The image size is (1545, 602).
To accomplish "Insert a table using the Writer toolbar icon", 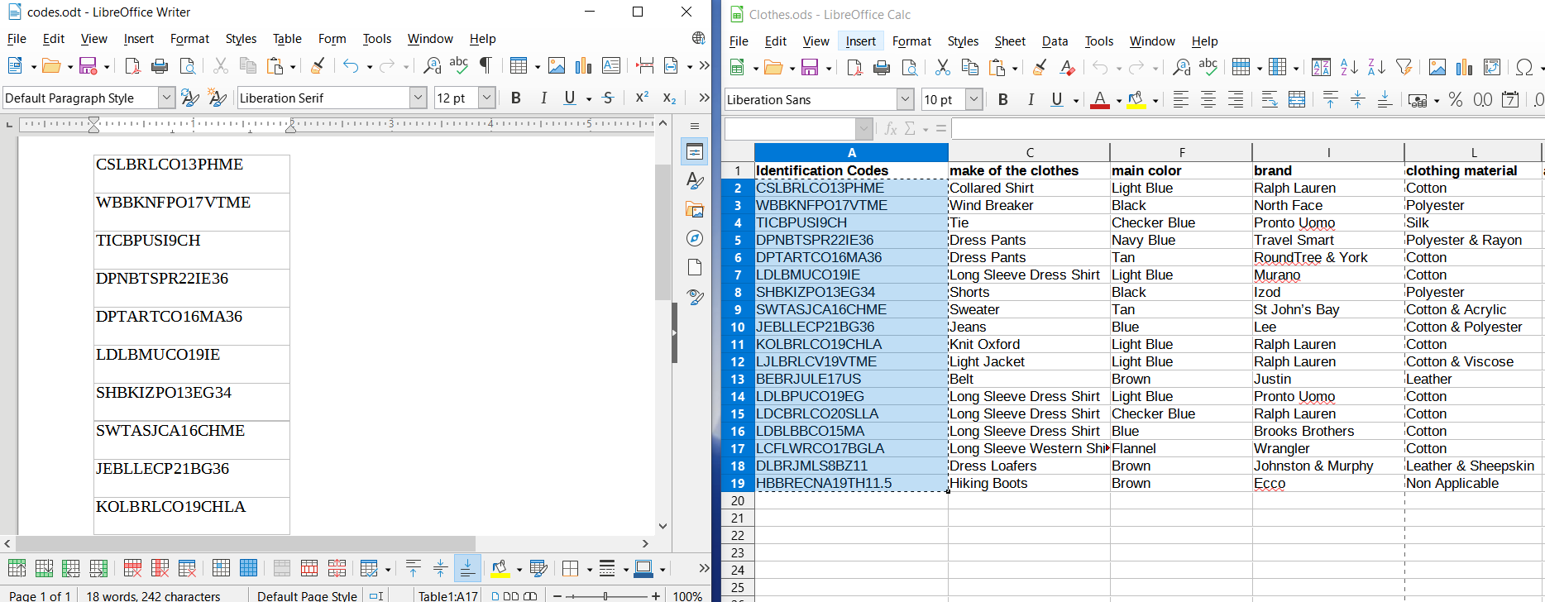I will pos(519,66).
